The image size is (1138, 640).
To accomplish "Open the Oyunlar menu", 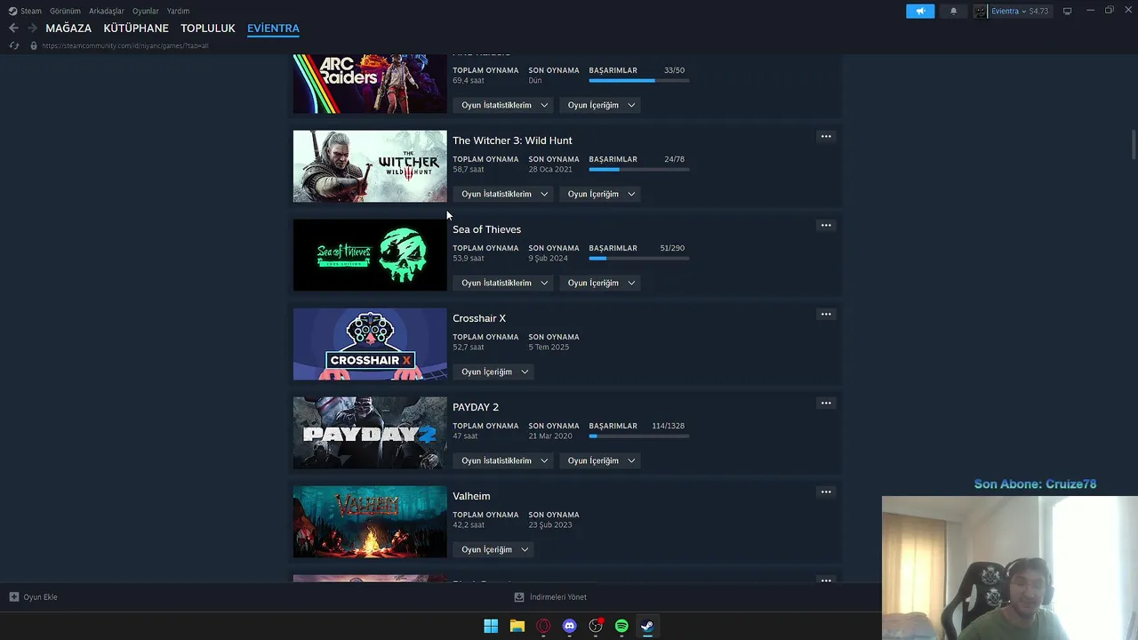I will (x=146, y=11).
